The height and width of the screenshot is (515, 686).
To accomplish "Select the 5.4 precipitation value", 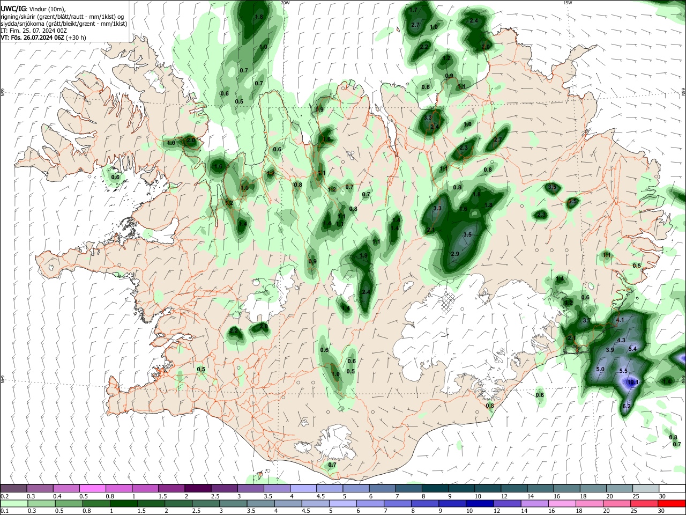I will pyautogui.click(x=632, y=349).
